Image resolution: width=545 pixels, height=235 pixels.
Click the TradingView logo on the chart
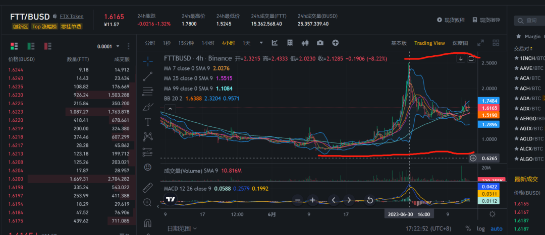[x=171, y=200]
